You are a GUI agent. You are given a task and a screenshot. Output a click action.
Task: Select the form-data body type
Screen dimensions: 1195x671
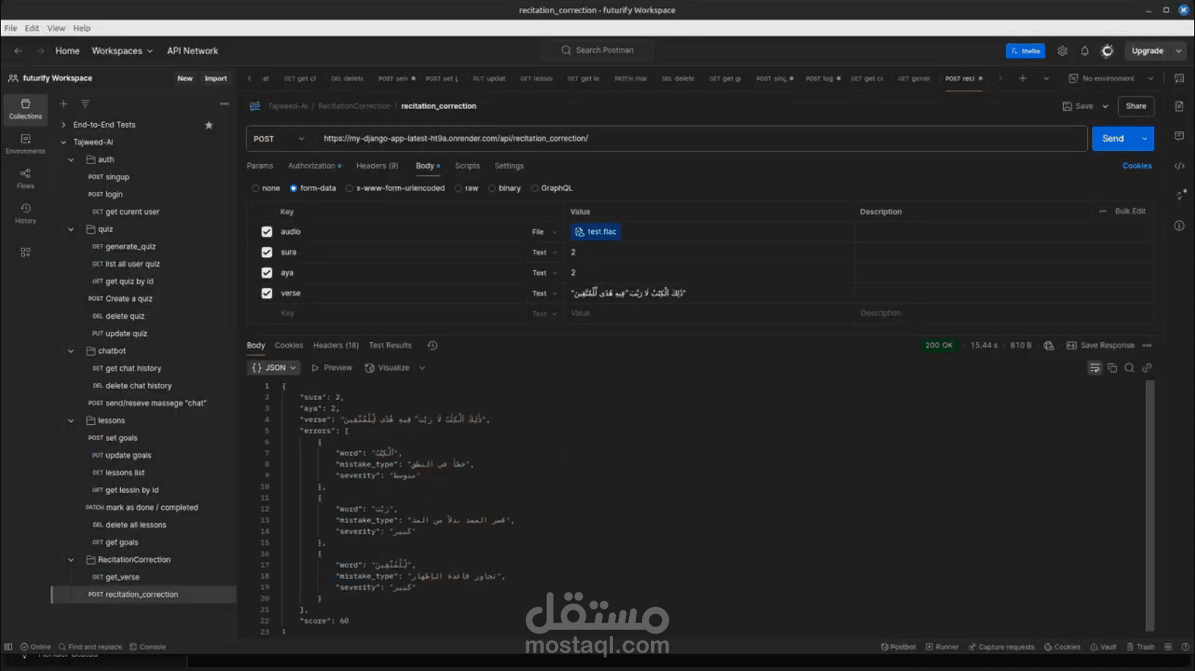[293, 188]
